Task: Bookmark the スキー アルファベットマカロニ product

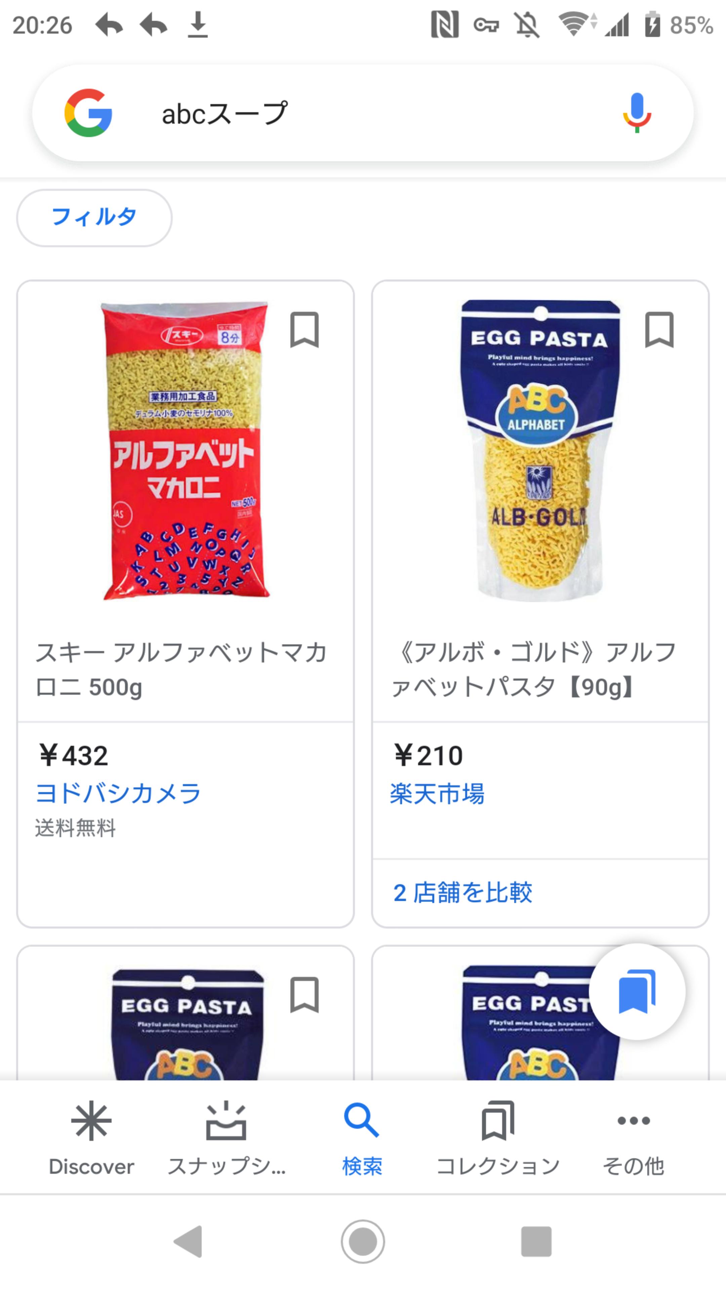Action: [x=304, y=330]
